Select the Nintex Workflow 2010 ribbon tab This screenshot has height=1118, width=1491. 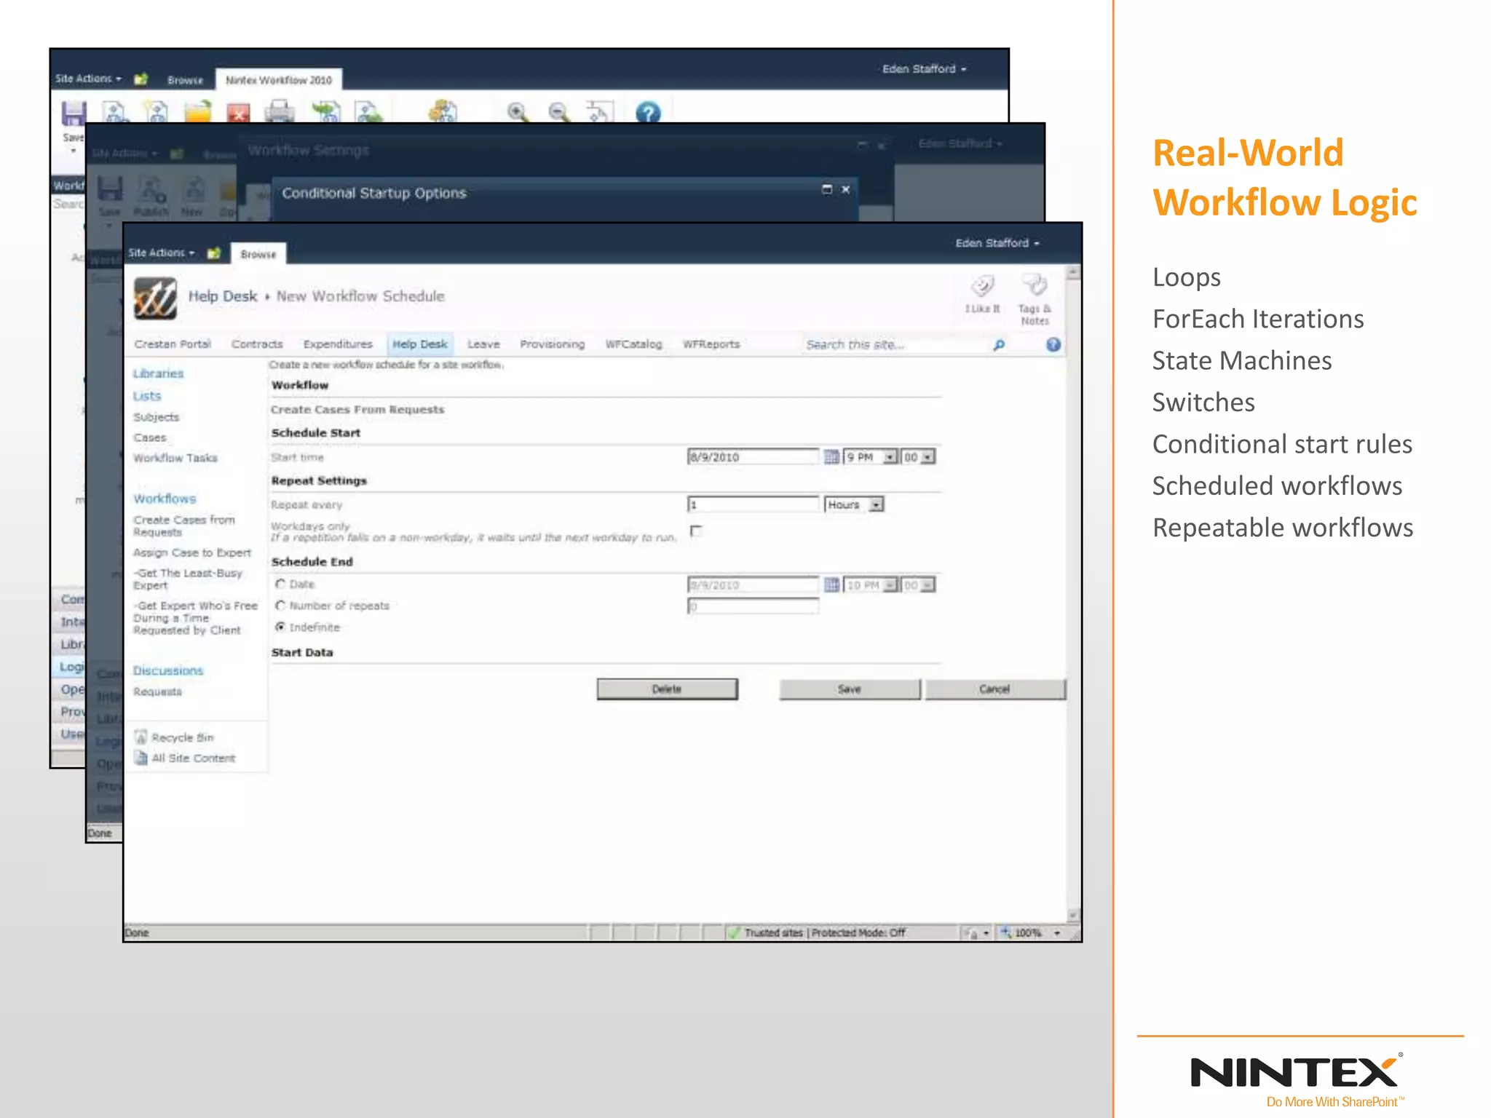pyautogui.click(x=279, y=80)
